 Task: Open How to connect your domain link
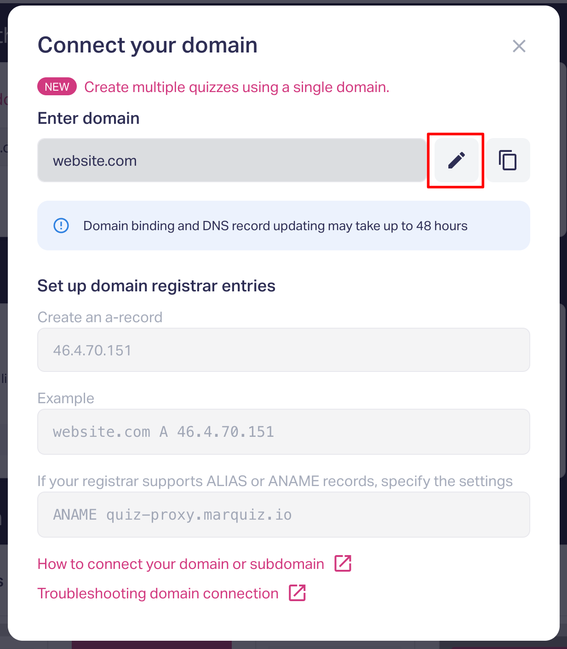(181, 564)
